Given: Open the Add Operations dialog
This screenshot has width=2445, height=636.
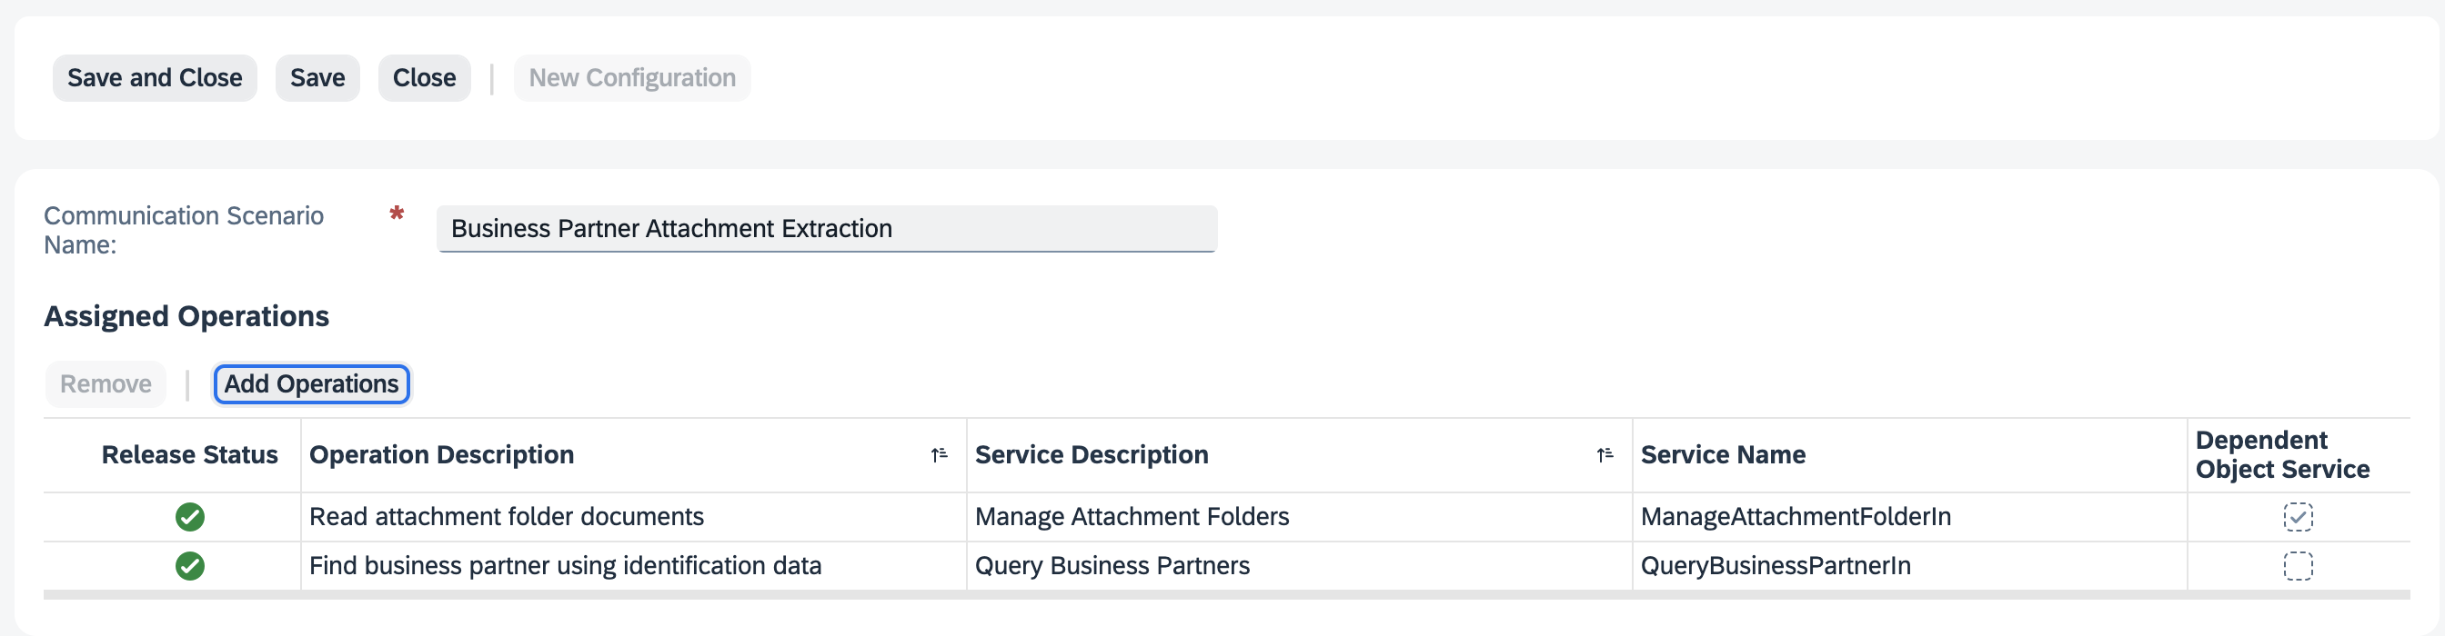Looking at the screenshot, I should coord(310,384).
